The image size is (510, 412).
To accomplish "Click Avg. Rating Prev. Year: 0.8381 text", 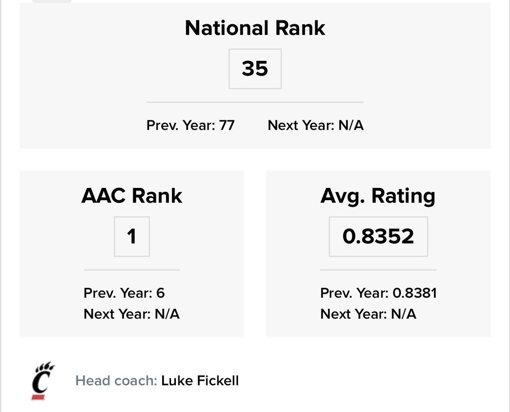I will click(379, 293).
